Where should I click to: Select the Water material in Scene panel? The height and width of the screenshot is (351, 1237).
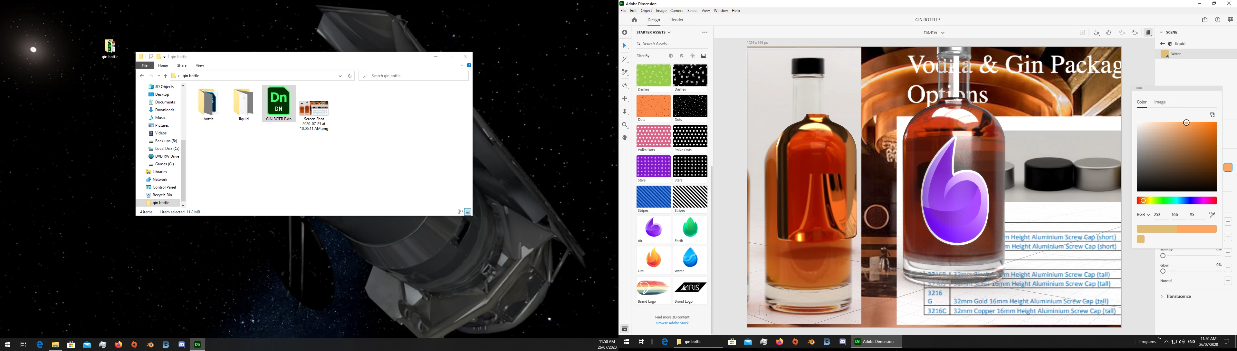[1175, 54]
